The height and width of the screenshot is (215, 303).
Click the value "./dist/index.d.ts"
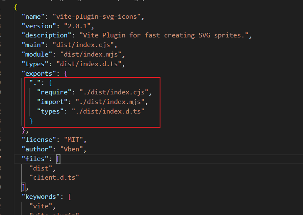[x=108, y=111]
